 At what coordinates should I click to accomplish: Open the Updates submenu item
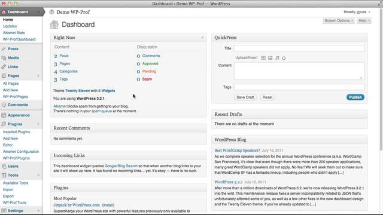[x=10, y=26]
